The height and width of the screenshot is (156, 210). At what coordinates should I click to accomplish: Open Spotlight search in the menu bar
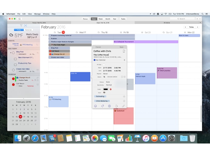point(202,14)
